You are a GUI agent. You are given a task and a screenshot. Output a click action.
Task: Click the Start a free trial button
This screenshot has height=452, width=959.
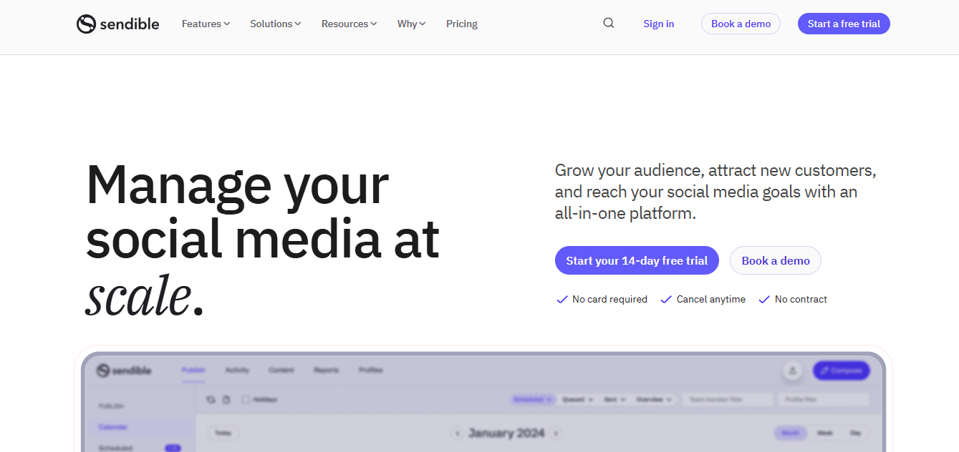tap(844, 24)
